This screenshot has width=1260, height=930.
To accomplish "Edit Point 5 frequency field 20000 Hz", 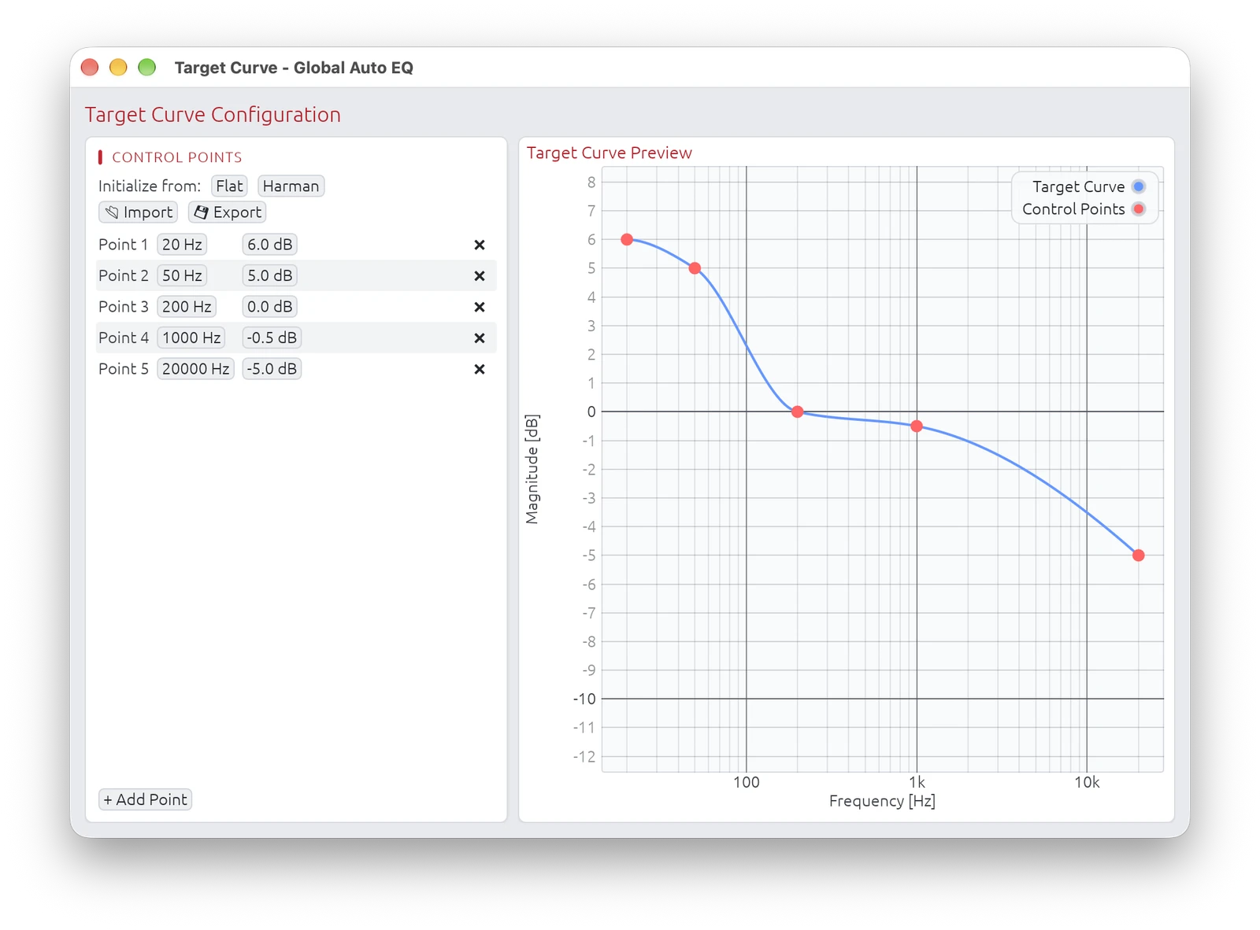I will [195, 369].
